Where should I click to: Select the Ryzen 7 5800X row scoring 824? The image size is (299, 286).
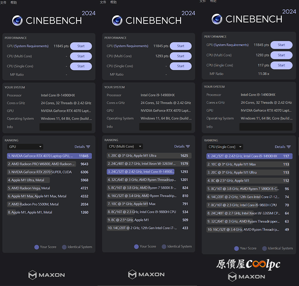coord(149,188)
